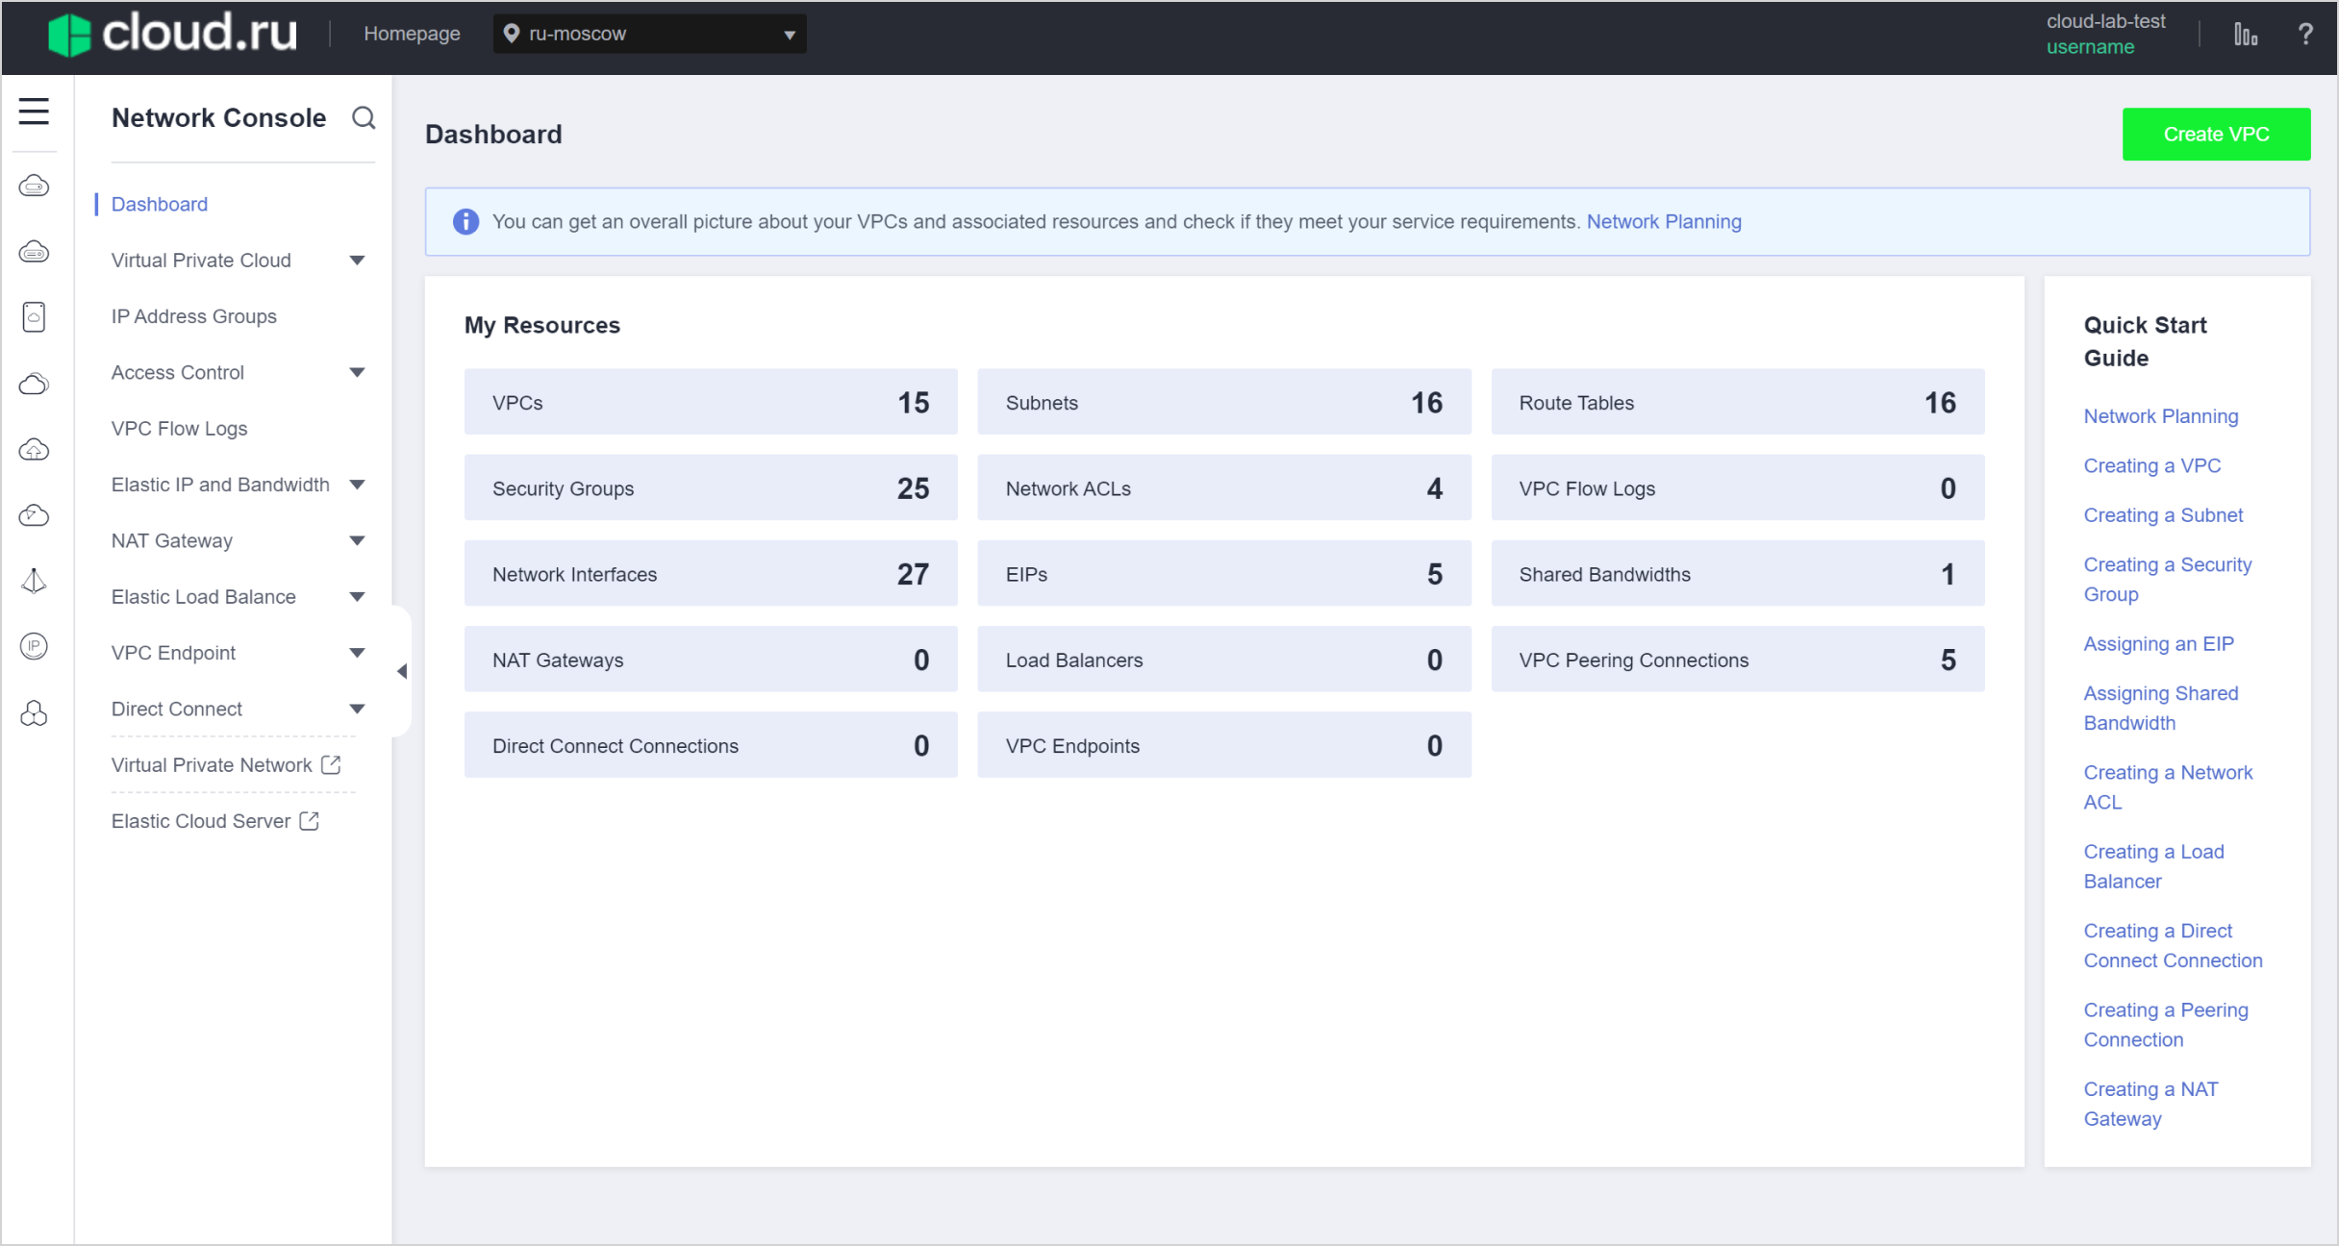Click the Network Console search icon

364,118
